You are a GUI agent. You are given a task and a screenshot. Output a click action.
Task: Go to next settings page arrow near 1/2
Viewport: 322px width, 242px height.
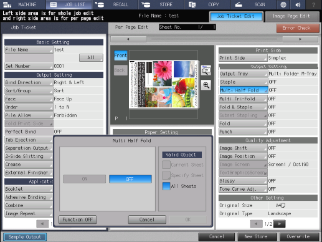click(x=280, y=224)
